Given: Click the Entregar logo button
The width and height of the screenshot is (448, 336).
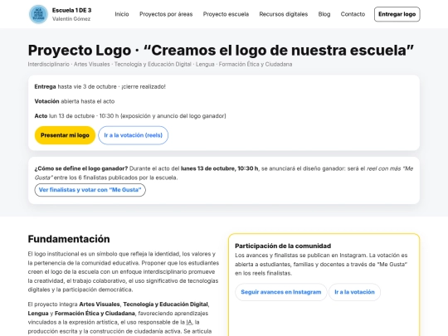Looking at the screenshot, I should [x=397, y=14].
